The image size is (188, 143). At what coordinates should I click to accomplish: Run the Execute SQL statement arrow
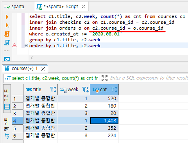[7, 17]
